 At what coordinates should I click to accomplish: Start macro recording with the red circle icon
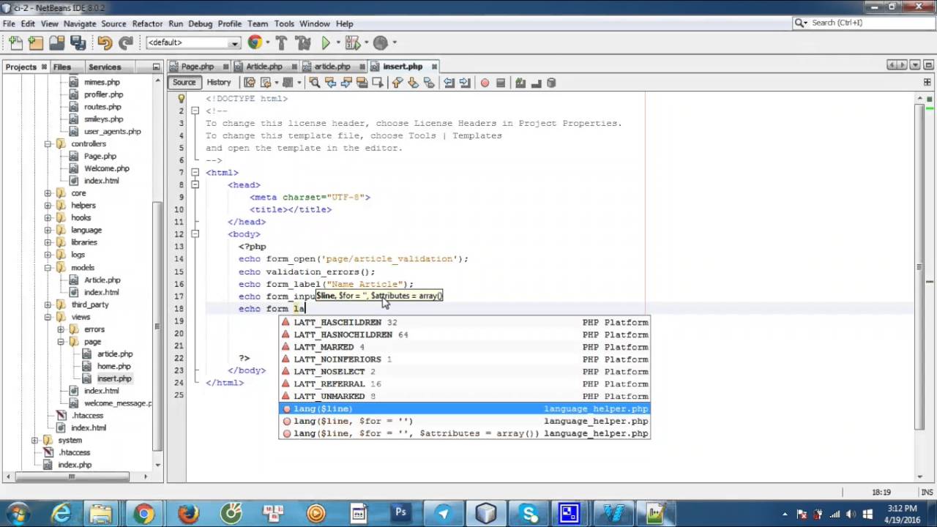pos(485,83)
